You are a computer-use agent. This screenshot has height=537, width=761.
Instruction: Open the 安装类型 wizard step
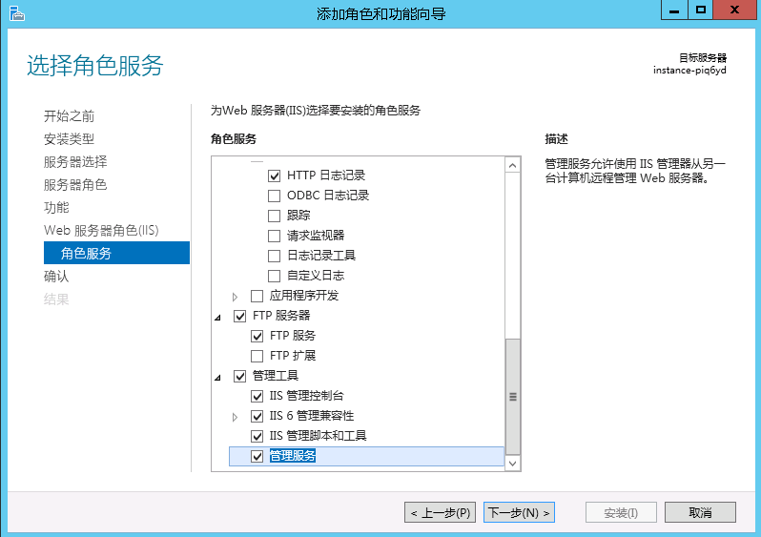[69, 139]
